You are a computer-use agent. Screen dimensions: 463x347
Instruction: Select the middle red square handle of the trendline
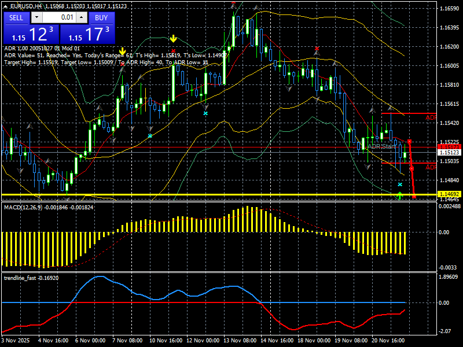(x=411, y=169)
